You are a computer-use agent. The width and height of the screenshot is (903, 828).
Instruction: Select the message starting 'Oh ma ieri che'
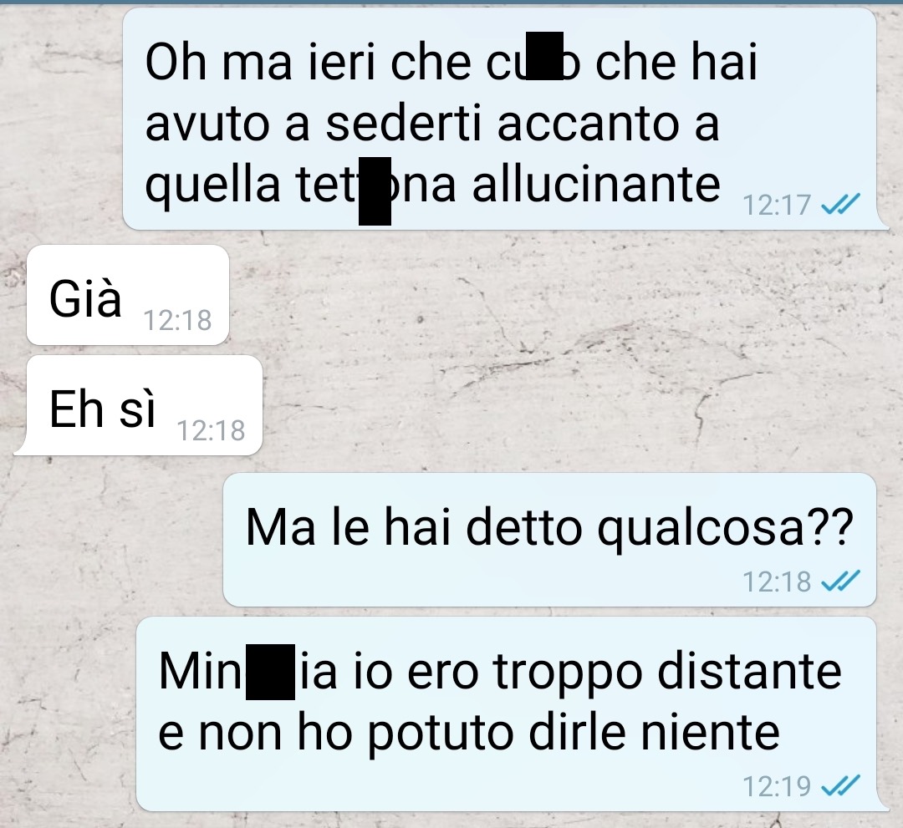tap(506, 119)
